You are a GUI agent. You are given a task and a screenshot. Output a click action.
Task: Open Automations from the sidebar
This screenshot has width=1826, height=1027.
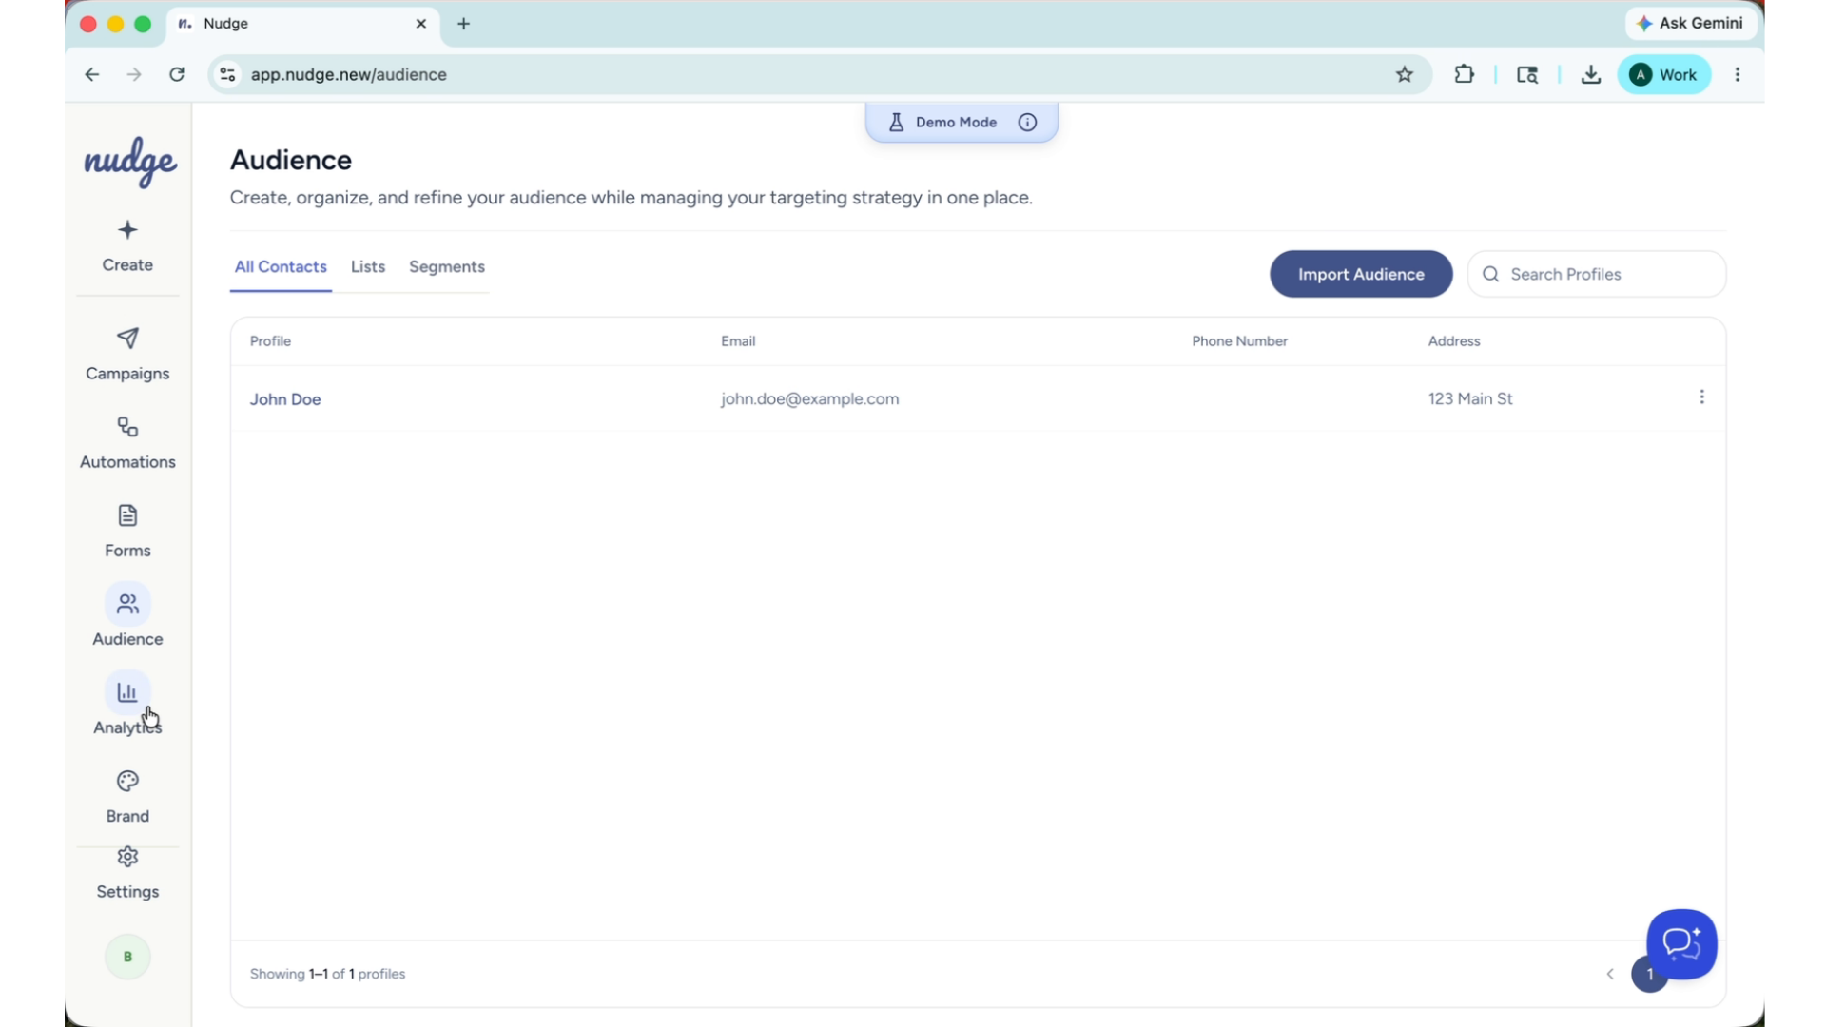127,443
